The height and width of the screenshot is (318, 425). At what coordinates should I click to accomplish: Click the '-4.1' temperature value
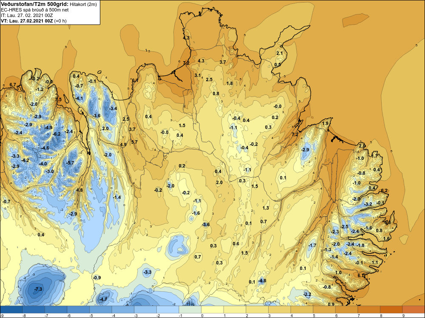coord(79,98)
